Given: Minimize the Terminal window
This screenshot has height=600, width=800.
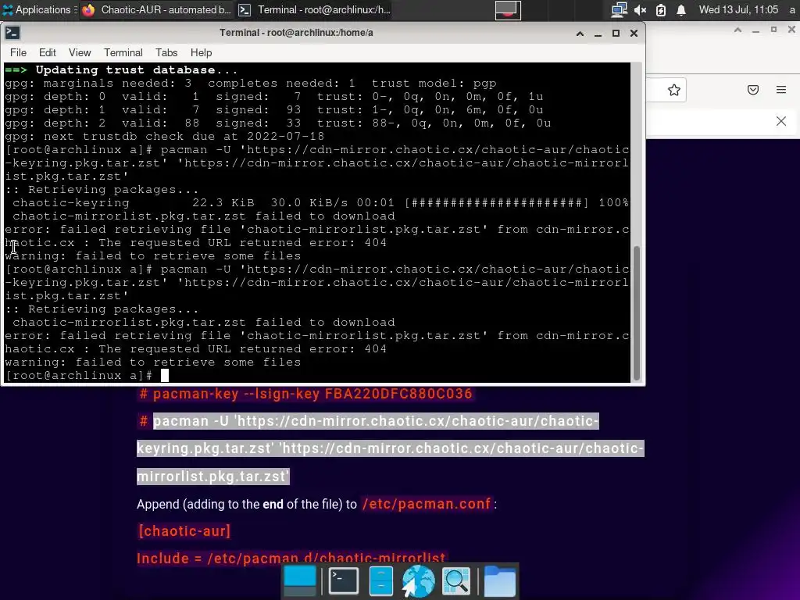Looking at the screenshot, I should 598,33.
